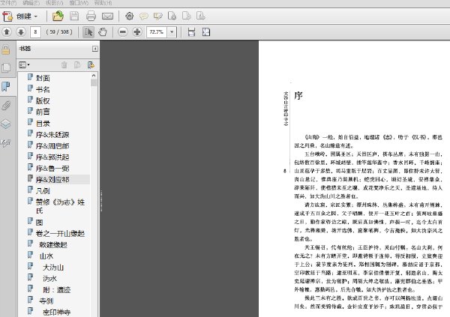This screenshot has height=317, width=450.
Task: Select the 序&朱廷源 bookmark
Action: coord(52,134)
